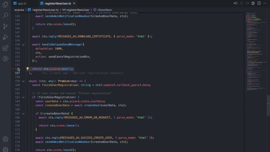This screenshot has width=270, height=152.
Task: Click MESSAGES_AU.DOWNLOAD_CERTIFICATE text
Action: [x=84, y=36]
